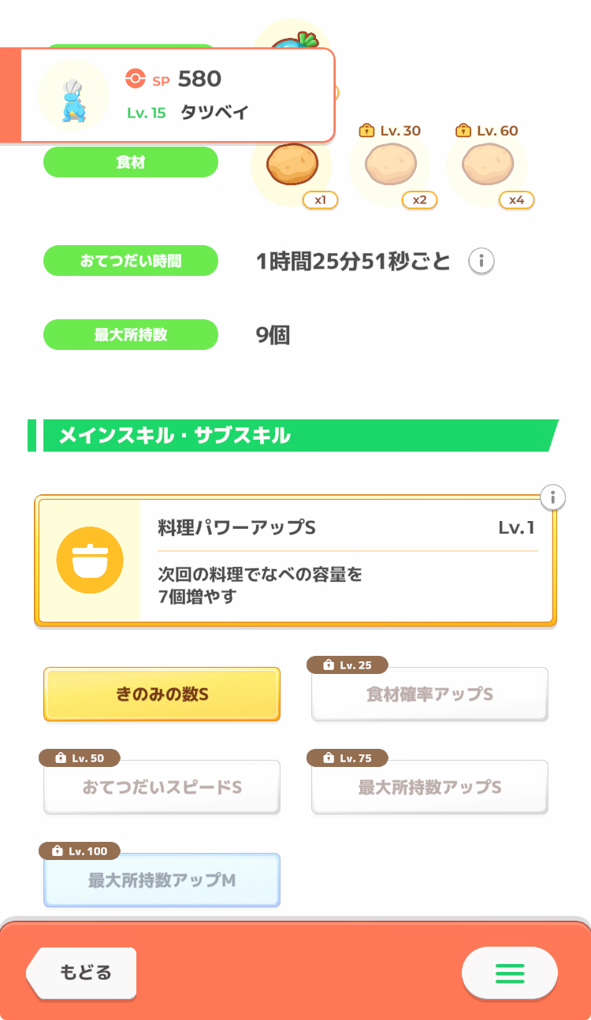Tap the 最大所持数 green label
Screen dimensions: 591x1020
(x=130, y=334)
